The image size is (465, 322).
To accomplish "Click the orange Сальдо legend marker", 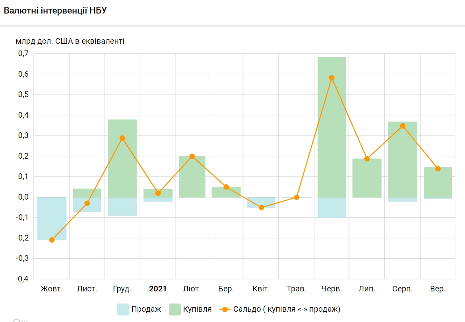I will [225, 309].
